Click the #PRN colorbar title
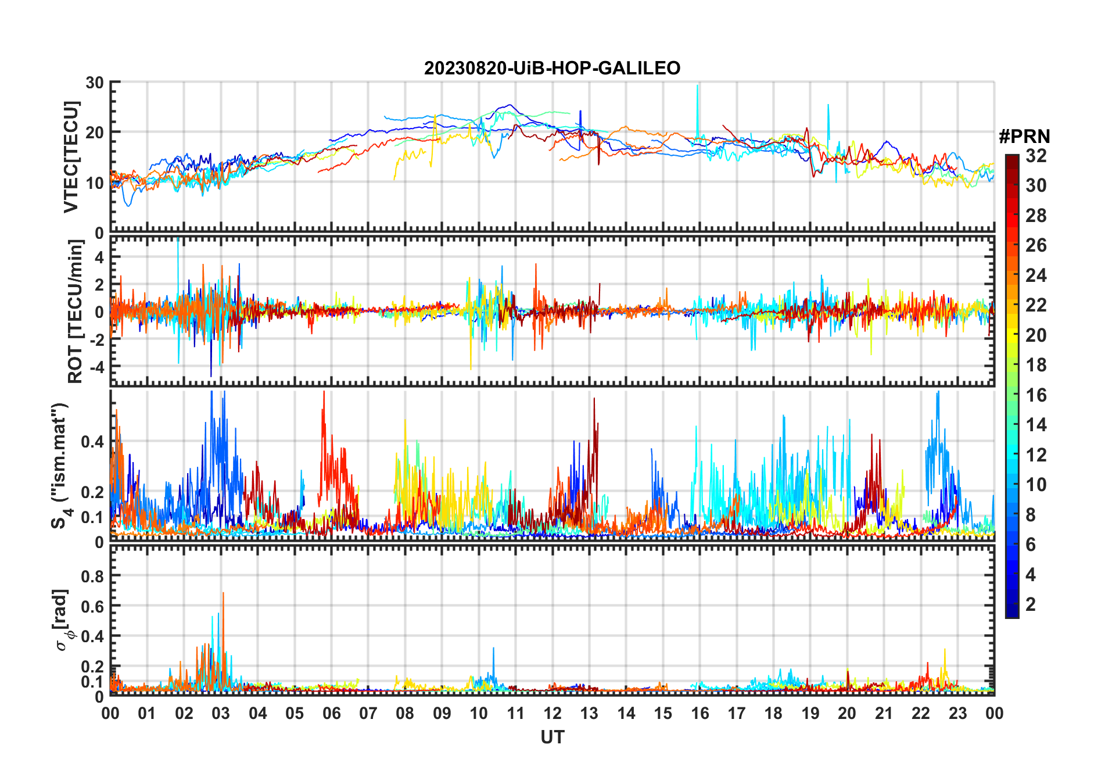The height and width of the screenshot is (773, 1105). point(1024,137)
